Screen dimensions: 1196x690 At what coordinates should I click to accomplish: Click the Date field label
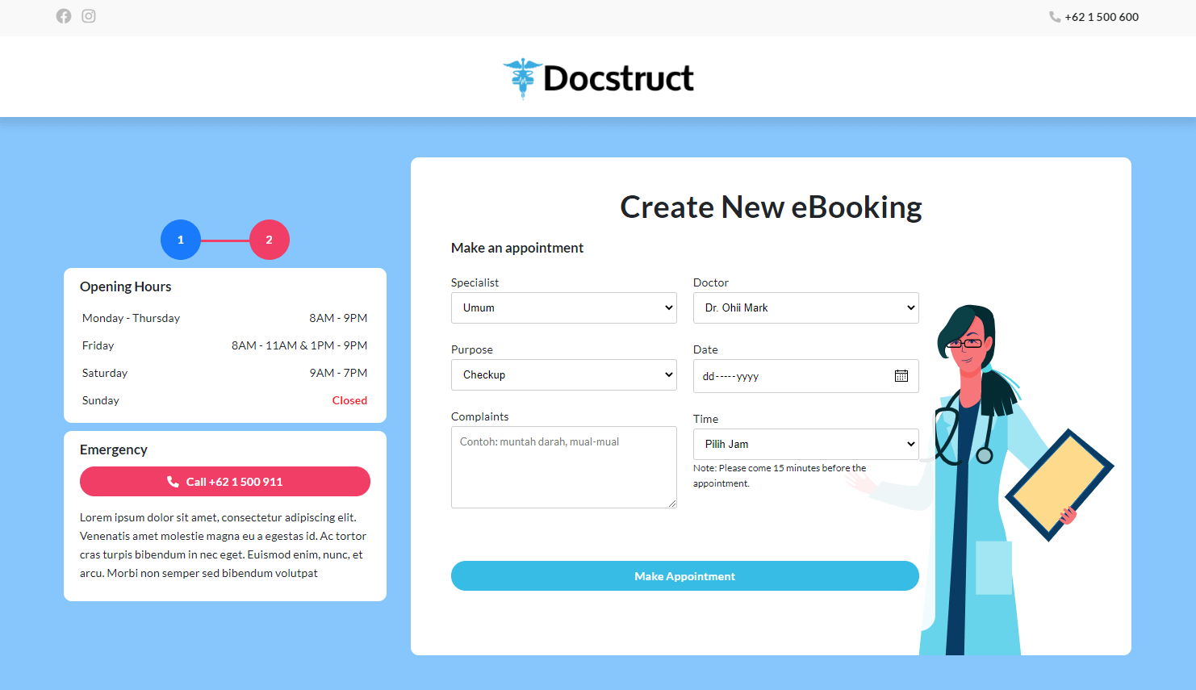click(x=705, y=349)
